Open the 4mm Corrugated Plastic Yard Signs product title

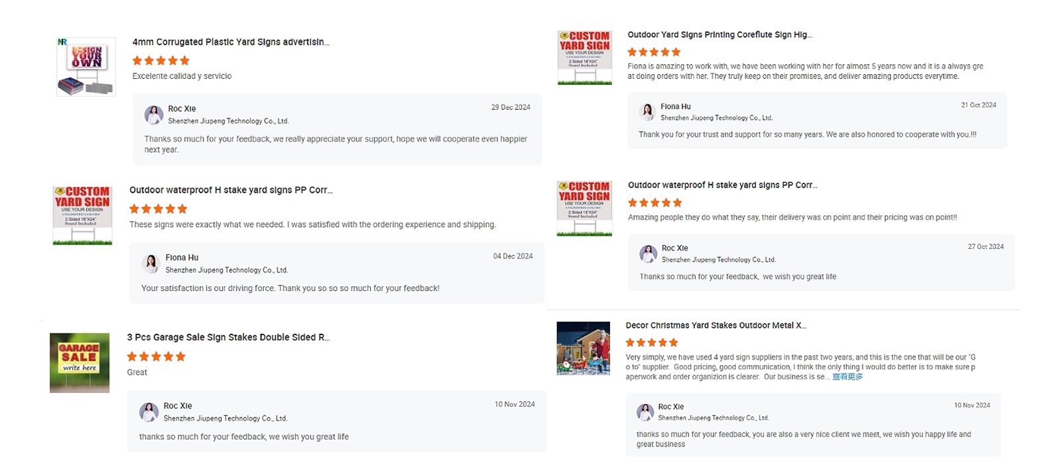(x=231, y=42)
